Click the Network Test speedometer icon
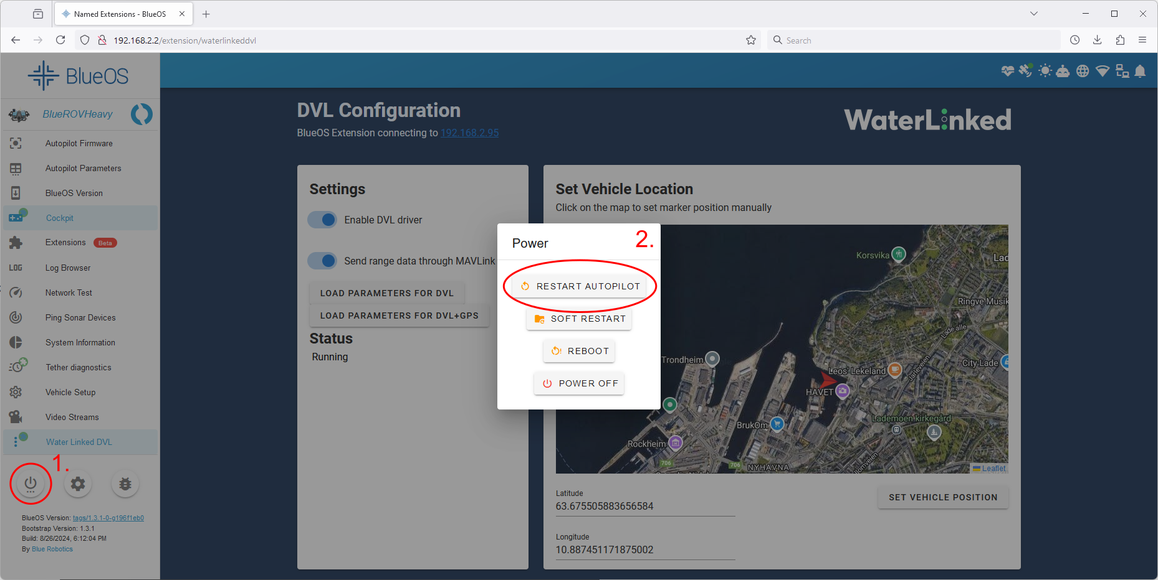The width and height of the screenshot is (1158, 580). point(16,292)
